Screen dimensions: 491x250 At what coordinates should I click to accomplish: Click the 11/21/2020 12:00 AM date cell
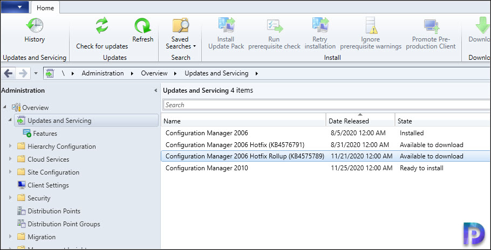click(362, 156)
